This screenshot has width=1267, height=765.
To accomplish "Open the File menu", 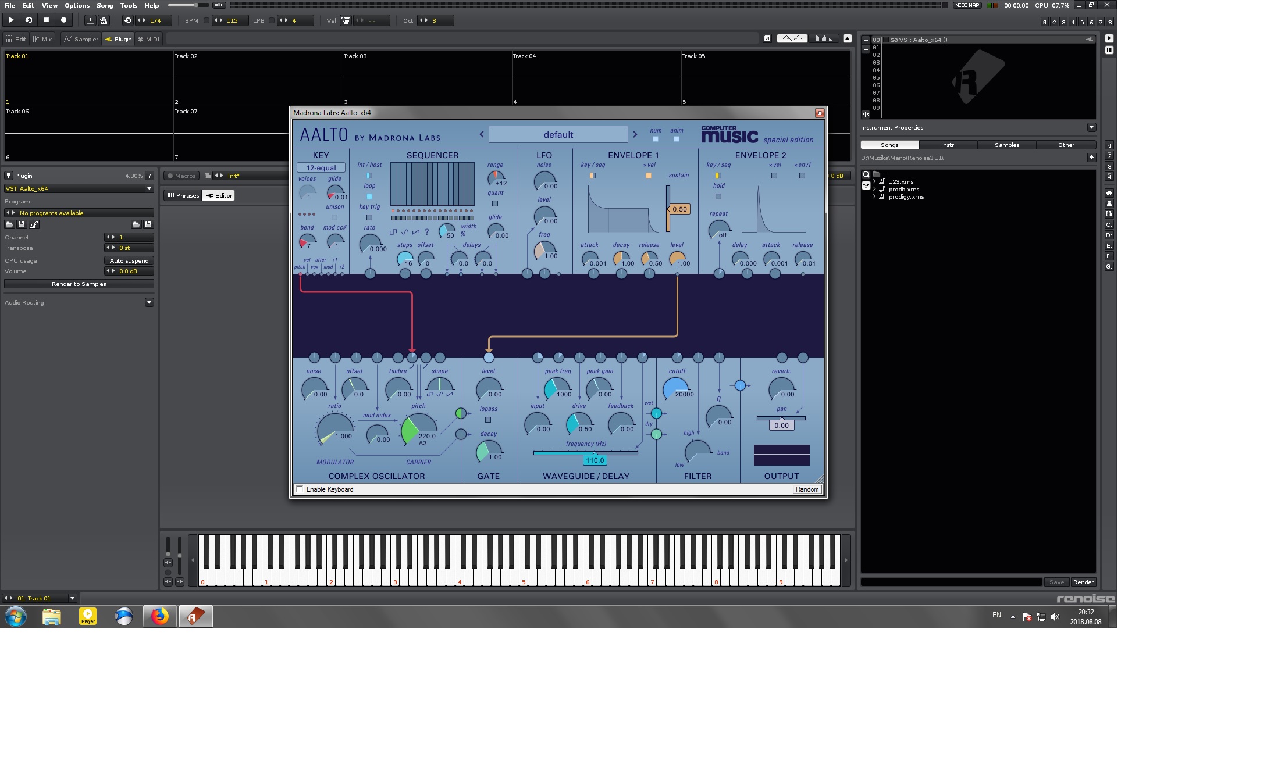I will 10,5.
